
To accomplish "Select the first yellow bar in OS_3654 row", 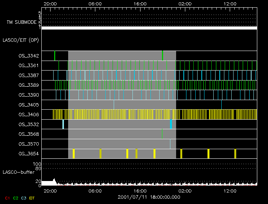I will [x=74, y=154].
